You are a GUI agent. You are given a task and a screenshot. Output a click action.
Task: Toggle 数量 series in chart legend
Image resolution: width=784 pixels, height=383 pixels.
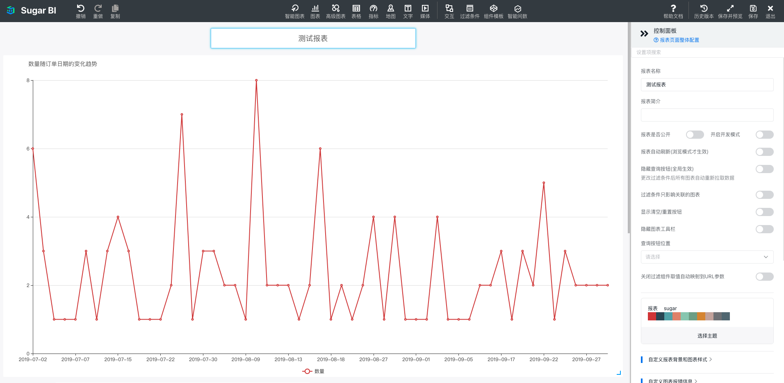point(313,371)
